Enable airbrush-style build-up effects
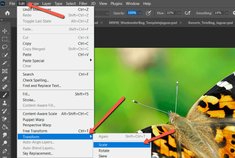Image resolution: width=235 pixels, height=158 pixels. click(x=188, y=13)
